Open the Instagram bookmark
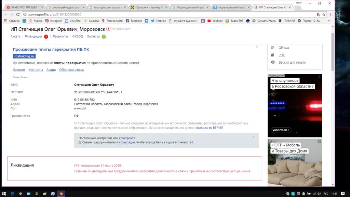The image size is (350, 197). pyautogui.click(x=53, y=21)
